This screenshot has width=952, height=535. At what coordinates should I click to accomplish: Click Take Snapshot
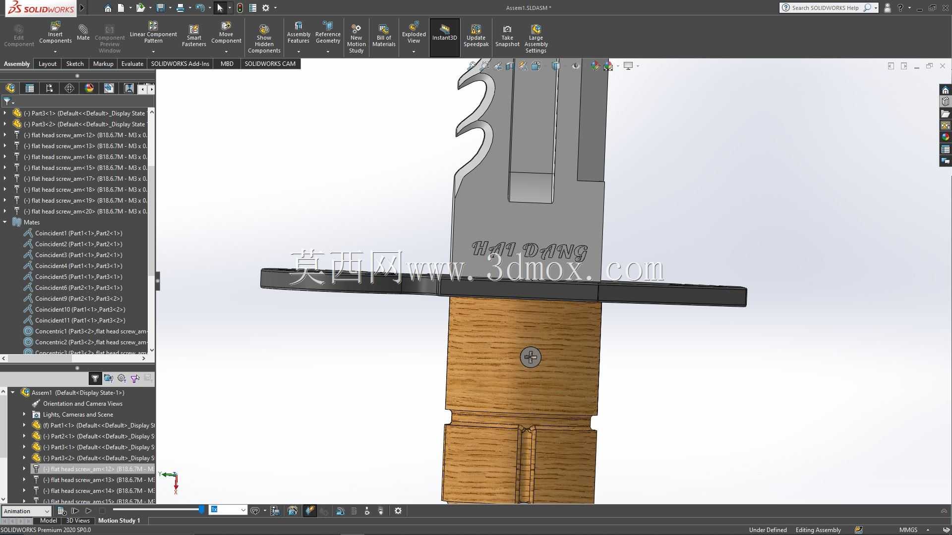(507, 36)
